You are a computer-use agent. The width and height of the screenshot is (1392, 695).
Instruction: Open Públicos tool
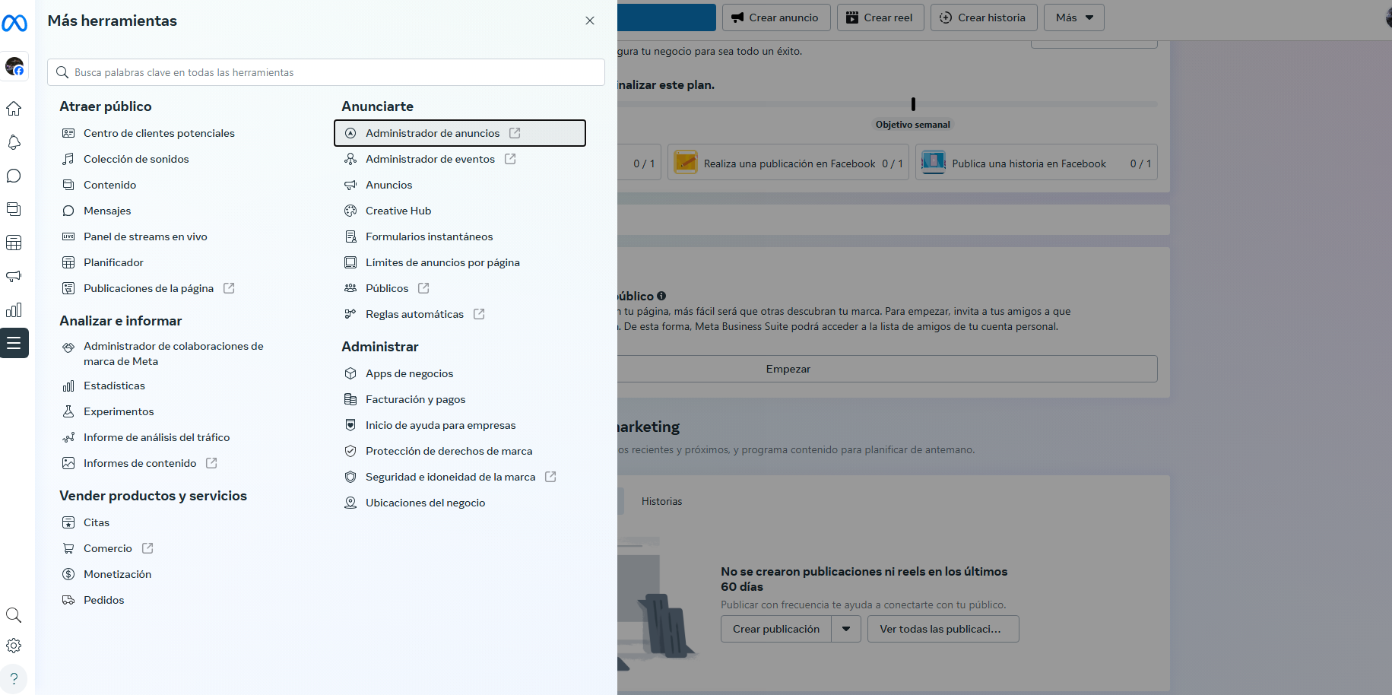pyautogui.click(x=387, y=288)
